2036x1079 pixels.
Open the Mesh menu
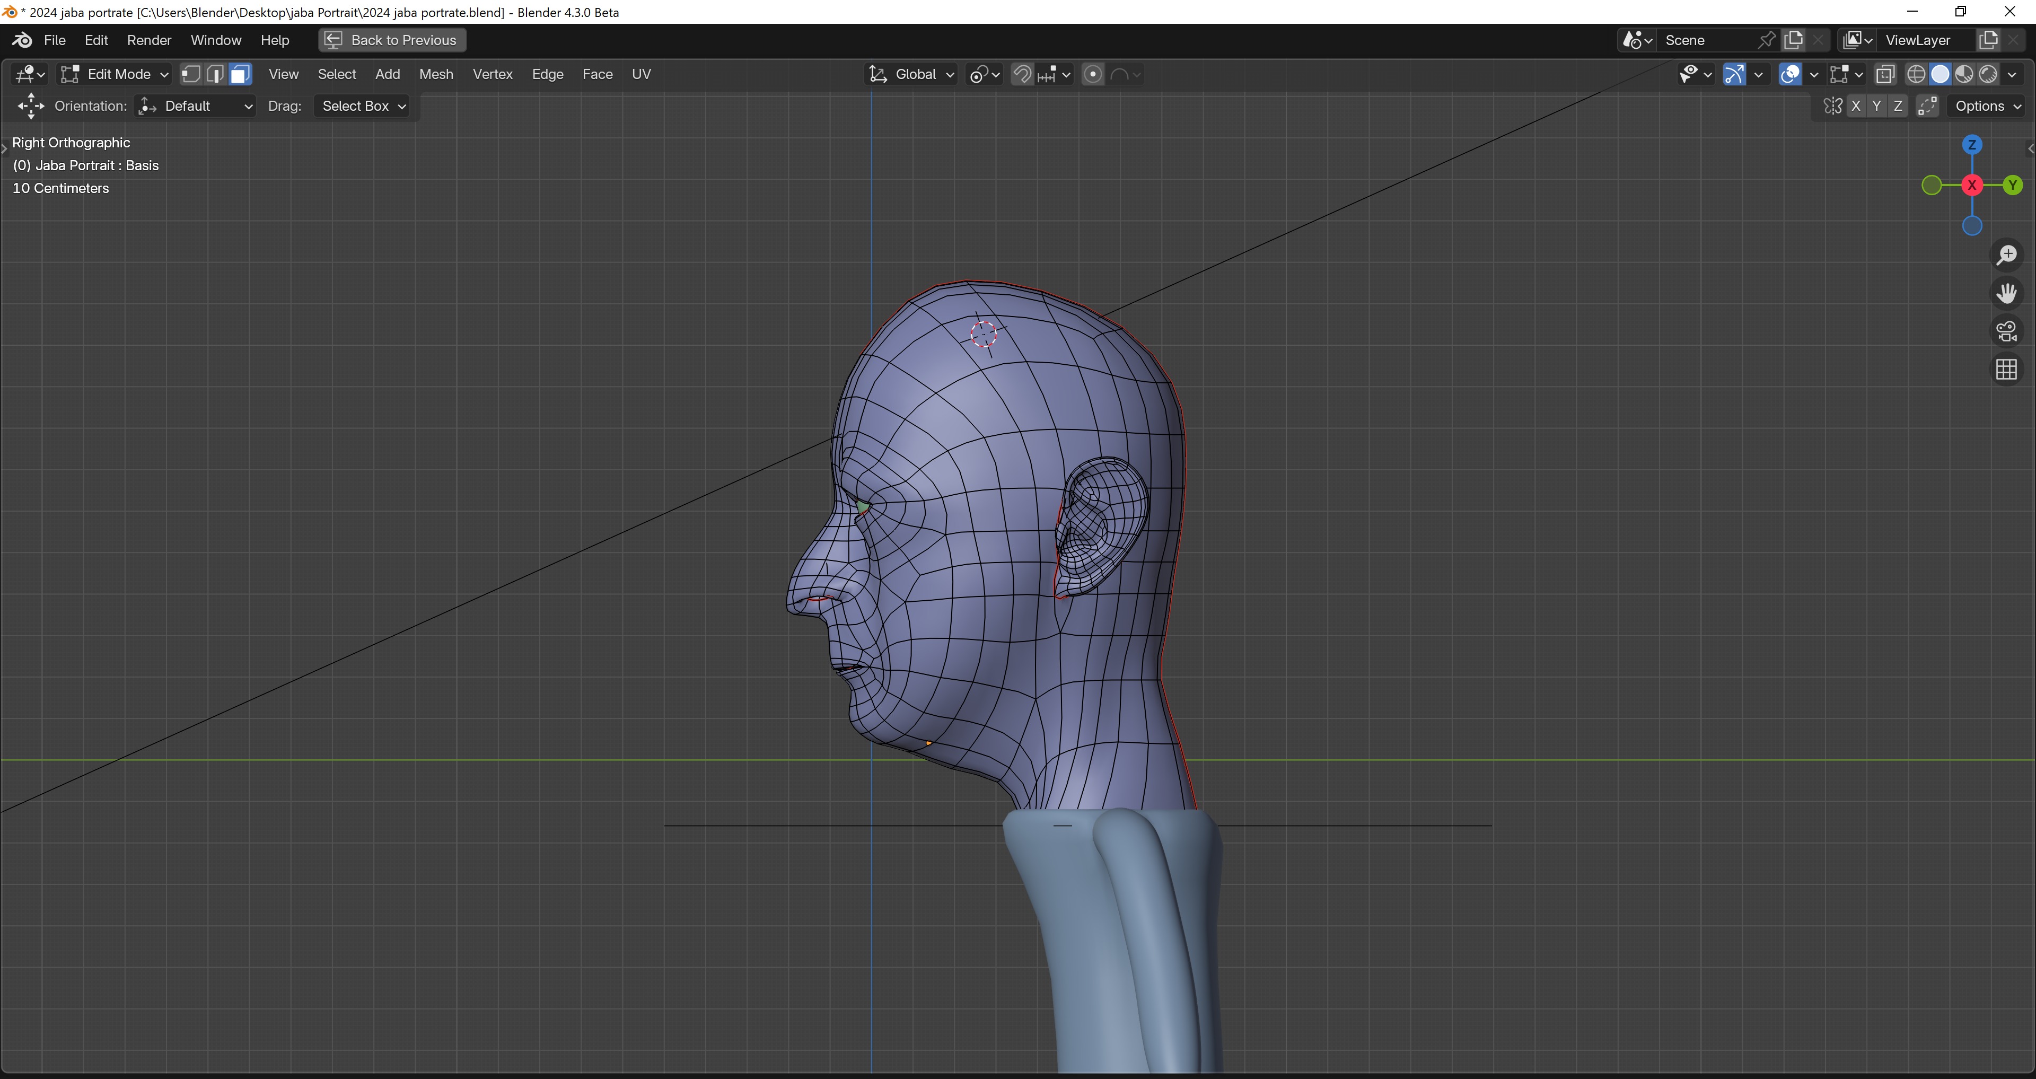coord(435,74)
